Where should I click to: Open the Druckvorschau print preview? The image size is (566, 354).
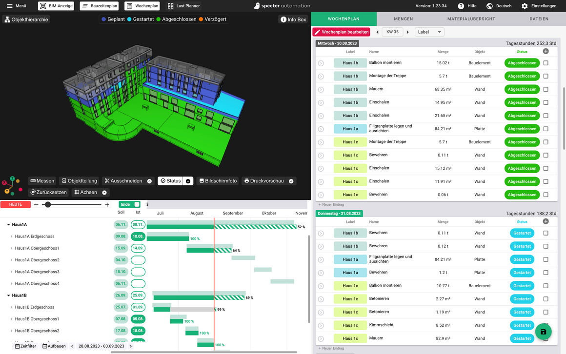coord(264,181)
